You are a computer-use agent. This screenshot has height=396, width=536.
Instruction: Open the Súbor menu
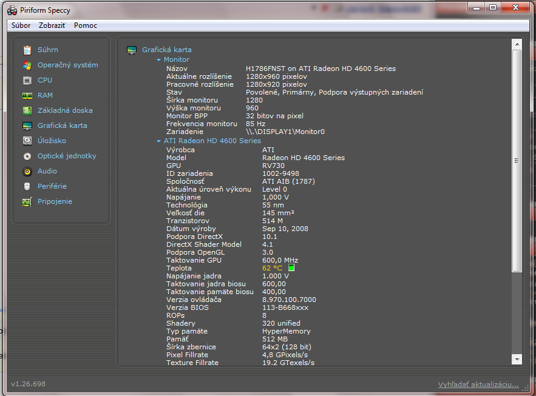[x=21, y=25]
